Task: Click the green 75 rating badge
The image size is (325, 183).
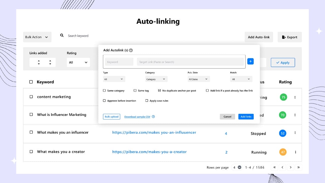Action: coord(283,97)
